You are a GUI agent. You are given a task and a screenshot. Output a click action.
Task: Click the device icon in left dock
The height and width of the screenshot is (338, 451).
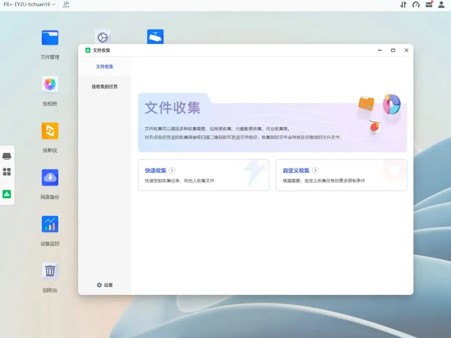[7, 156]
